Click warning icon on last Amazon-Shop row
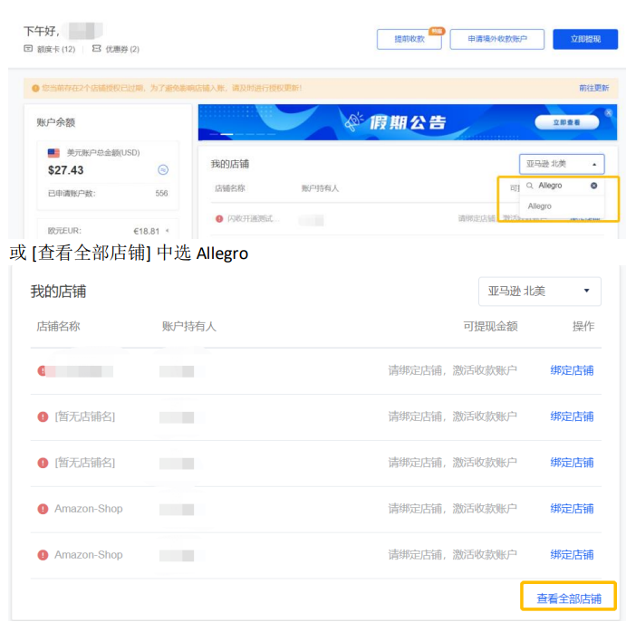Viewport: 626px width, 622px height. [43, 555]
